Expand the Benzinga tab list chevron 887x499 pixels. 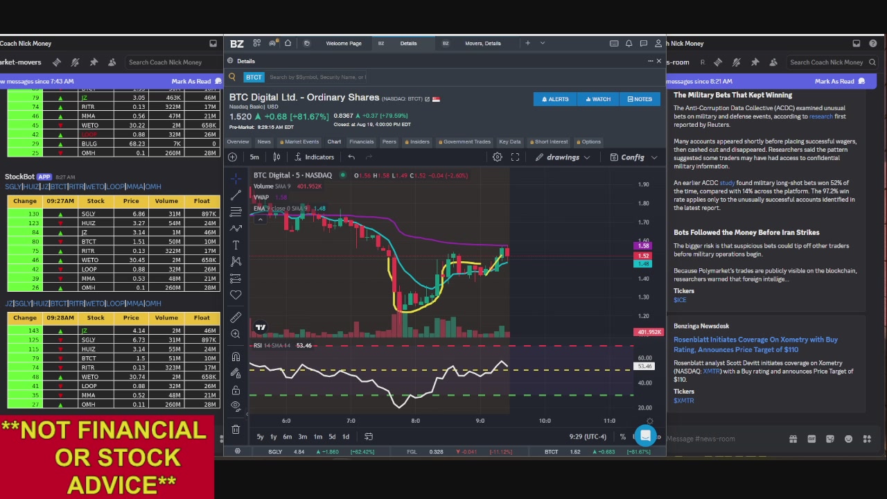click(543, 43)
